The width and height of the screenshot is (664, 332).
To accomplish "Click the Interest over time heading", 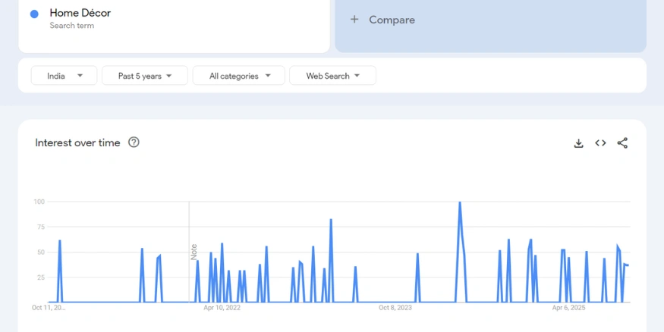I will [x=77, y=143].
